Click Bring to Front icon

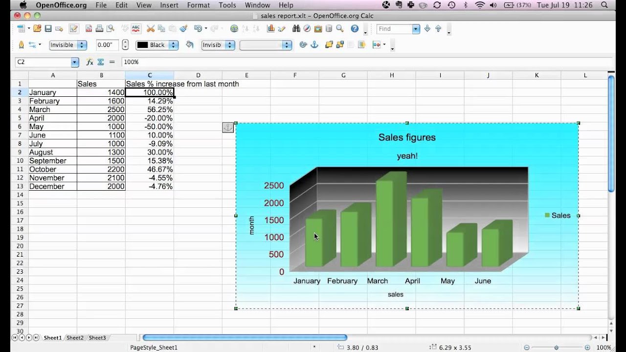coord(329,44)
